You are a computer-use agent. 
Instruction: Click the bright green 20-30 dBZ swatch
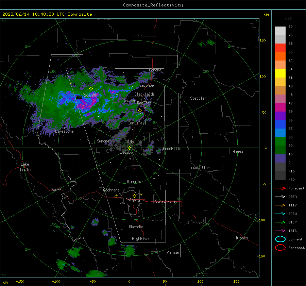pos(280,141)
